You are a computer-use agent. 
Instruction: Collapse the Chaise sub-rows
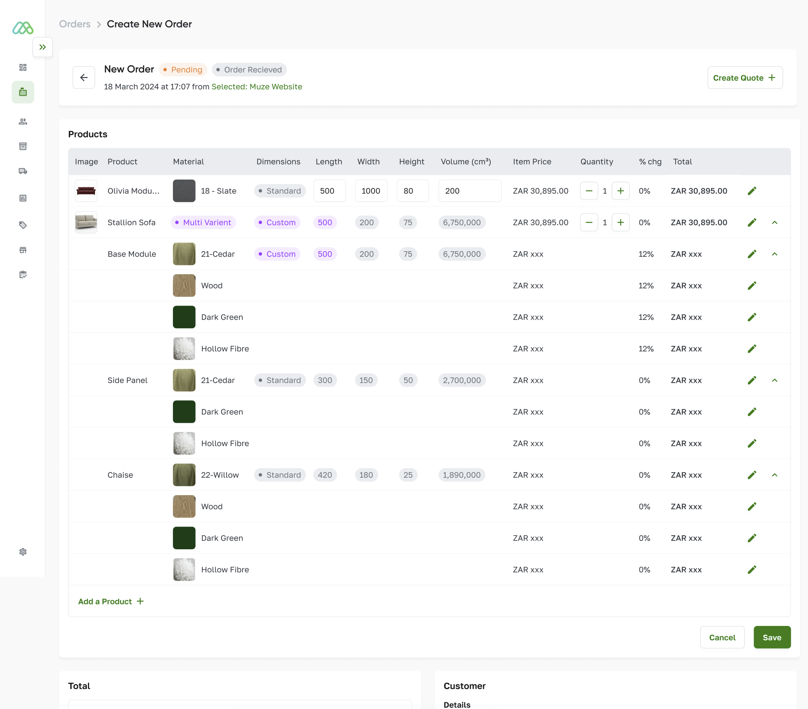(774, 475)
